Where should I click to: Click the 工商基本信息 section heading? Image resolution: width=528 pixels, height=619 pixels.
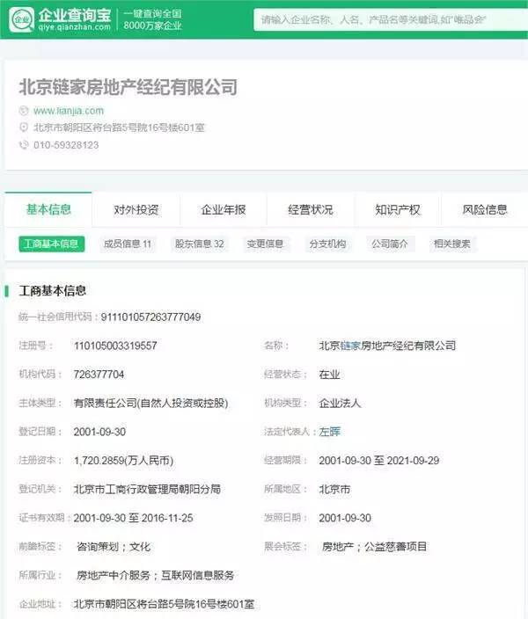(53, 291)
